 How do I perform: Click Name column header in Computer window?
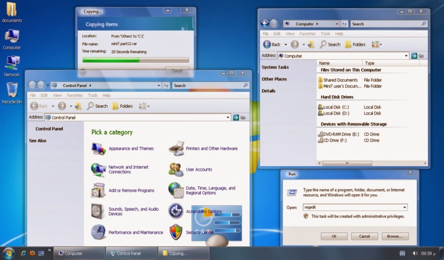[x=339, y=63]
